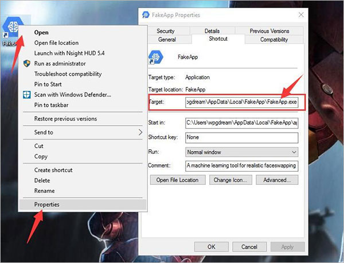Click the Target: label

click(x=157, y=102)
